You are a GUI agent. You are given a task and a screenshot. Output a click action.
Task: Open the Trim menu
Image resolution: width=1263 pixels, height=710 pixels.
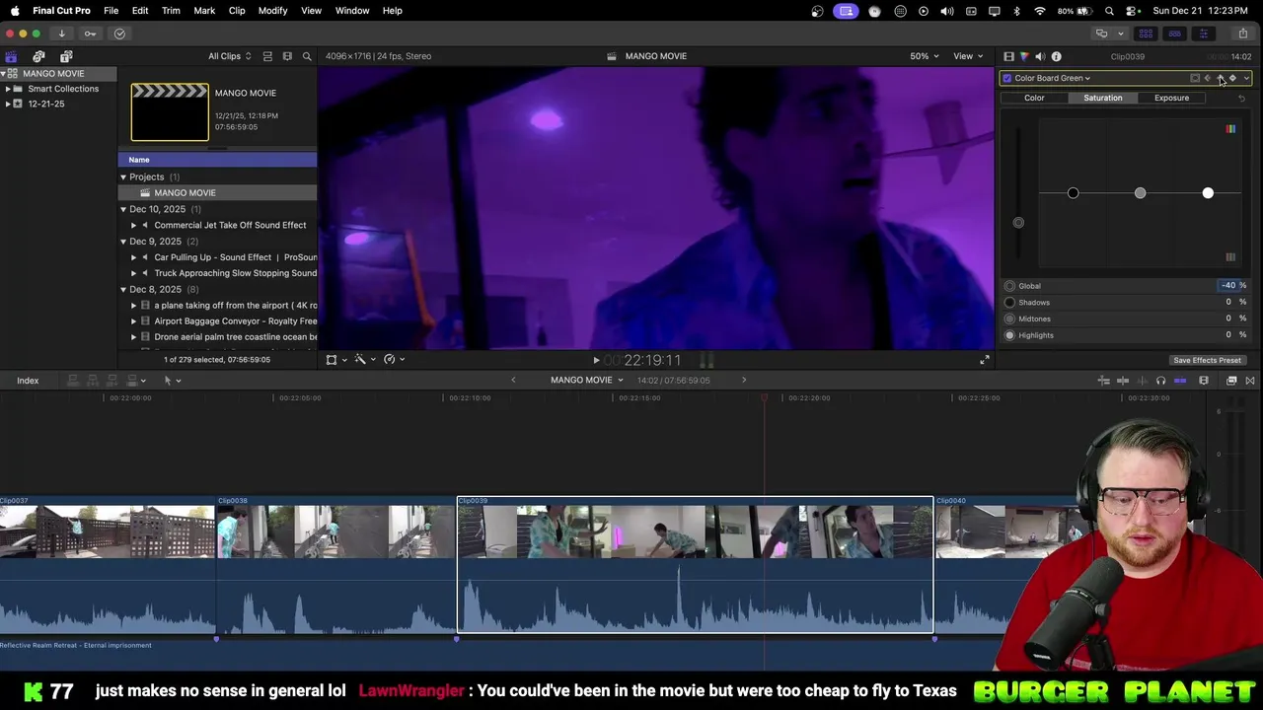pos(171,11)
